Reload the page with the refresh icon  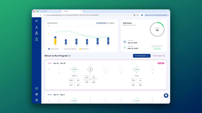[x=41, y=15]
